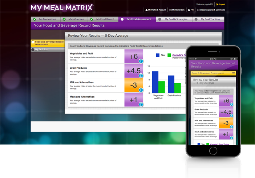Click logout arrow icon

pos(217,4)
